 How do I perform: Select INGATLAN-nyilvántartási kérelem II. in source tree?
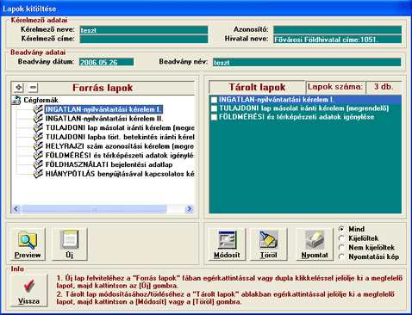104,119
